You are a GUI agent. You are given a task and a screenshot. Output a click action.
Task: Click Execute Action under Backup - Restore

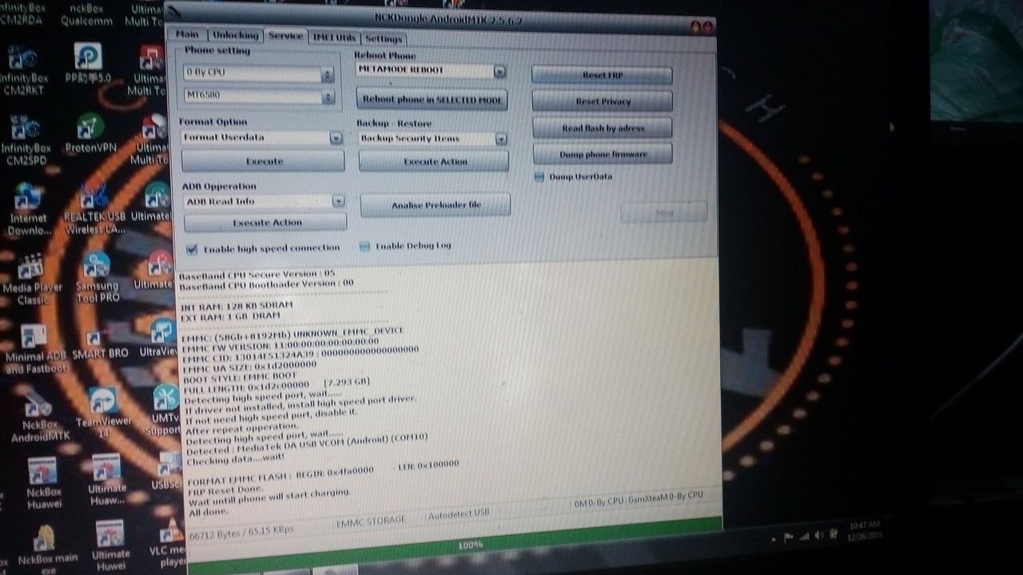[434, 161]
